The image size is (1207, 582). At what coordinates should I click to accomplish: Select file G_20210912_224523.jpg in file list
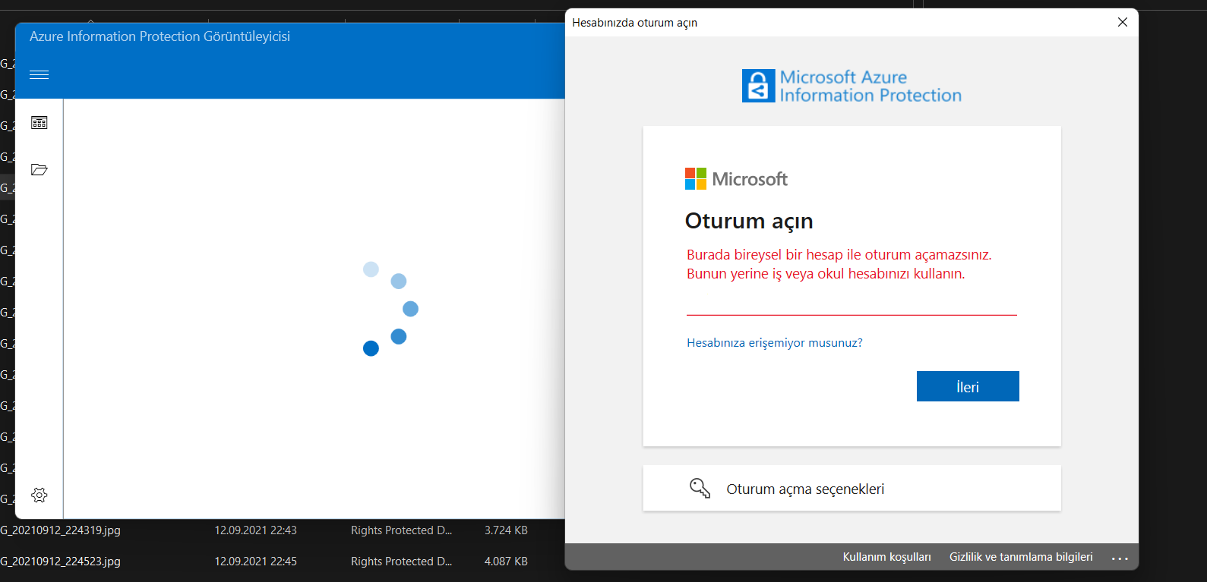pyautogui.click(x=61, y=562)
